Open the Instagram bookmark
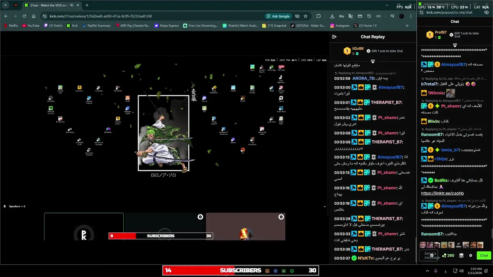The width and height of the screenshot is (493, 277). tap(340, 26)
